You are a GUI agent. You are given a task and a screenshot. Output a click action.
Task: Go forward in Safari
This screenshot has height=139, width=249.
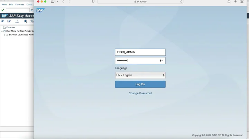point(70,1)
